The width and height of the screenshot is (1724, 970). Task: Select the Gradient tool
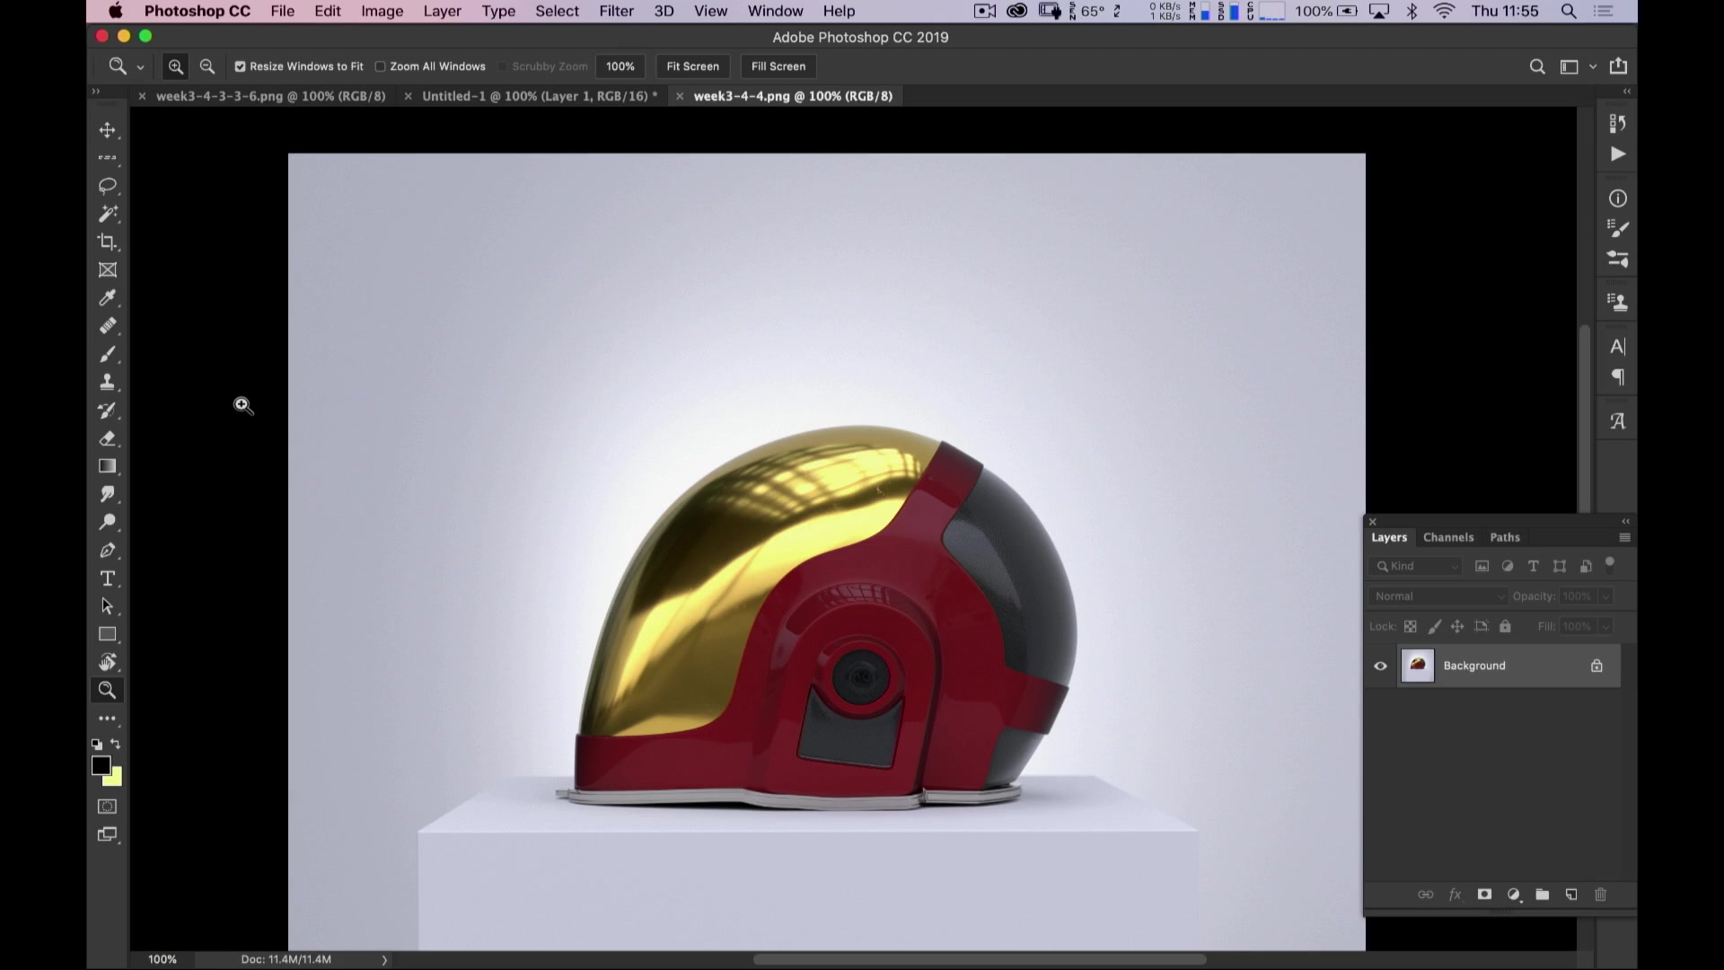tap(108, 467)
